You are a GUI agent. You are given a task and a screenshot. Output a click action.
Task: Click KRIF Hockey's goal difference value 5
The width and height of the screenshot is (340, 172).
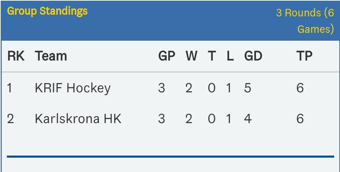tap(247, 88)
